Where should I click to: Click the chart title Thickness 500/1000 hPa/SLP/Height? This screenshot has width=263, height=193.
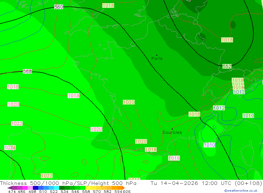point(68,183)
